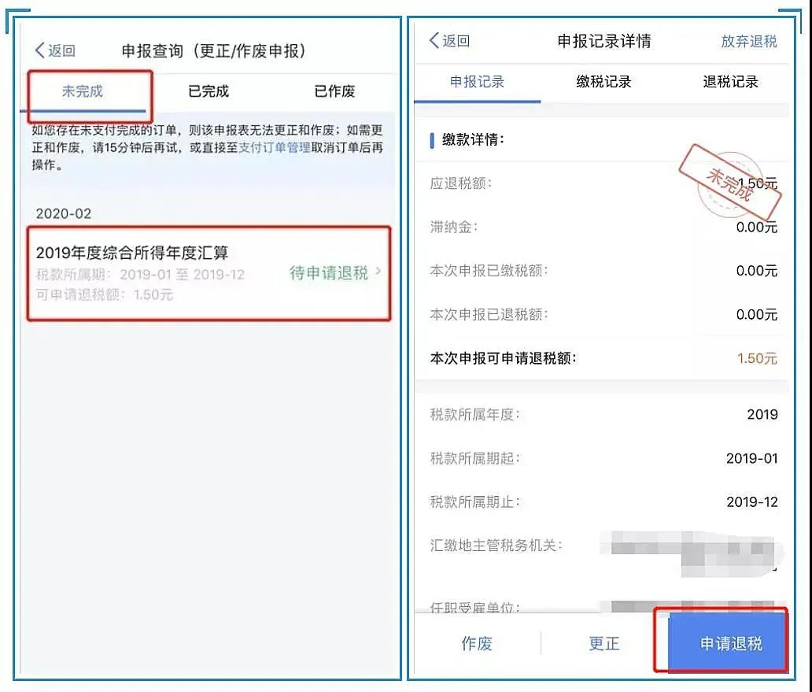This screenshot has width=812, height=692.
Task: Open the 支付订单管理 link
Action: tap(274, 148)
